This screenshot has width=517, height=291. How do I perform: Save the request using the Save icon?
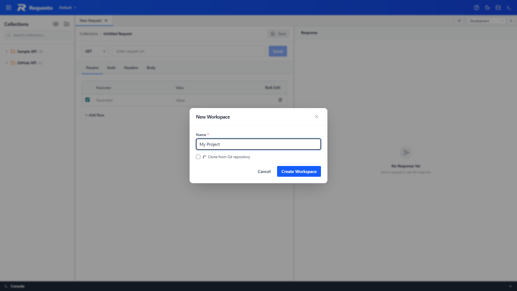tap(278, 34)
